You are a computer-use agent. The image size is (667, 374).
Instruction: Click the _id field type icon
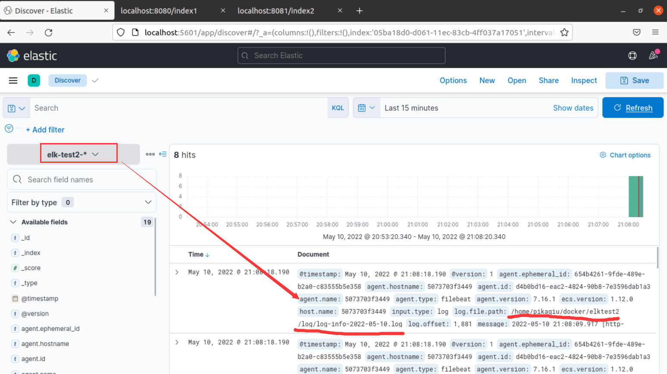15,238
